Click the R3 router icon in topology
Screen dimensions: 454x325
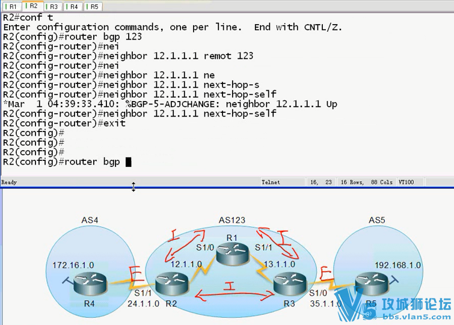pyautogui.click(x=290, y=284)
